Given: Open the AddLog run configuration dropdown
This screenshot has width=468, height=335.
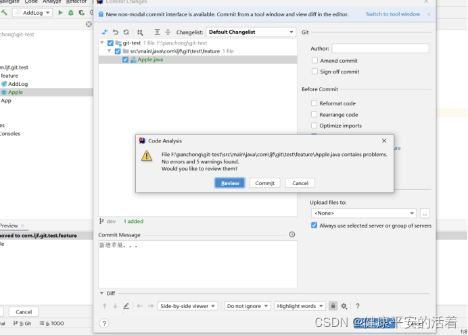Looking at the screenshot, I should pyautogui.click(x=32, y=13).
